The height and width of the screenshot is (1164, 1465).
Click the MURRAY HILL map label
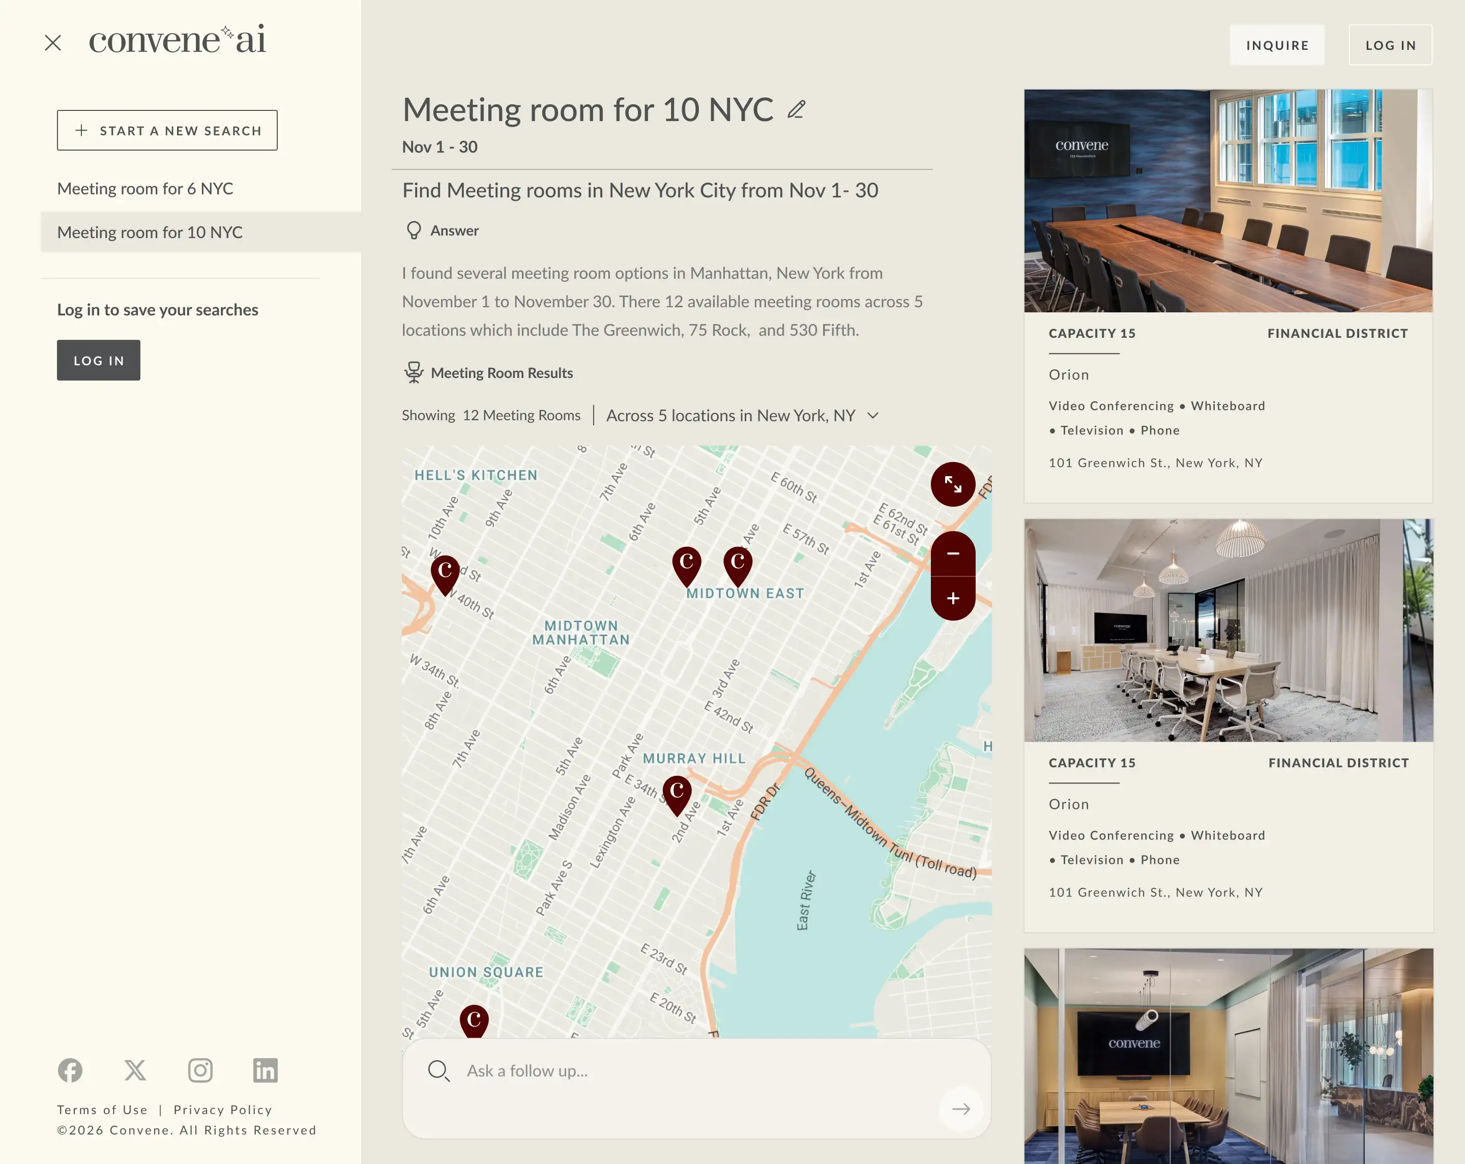click(x=694, y=759)
